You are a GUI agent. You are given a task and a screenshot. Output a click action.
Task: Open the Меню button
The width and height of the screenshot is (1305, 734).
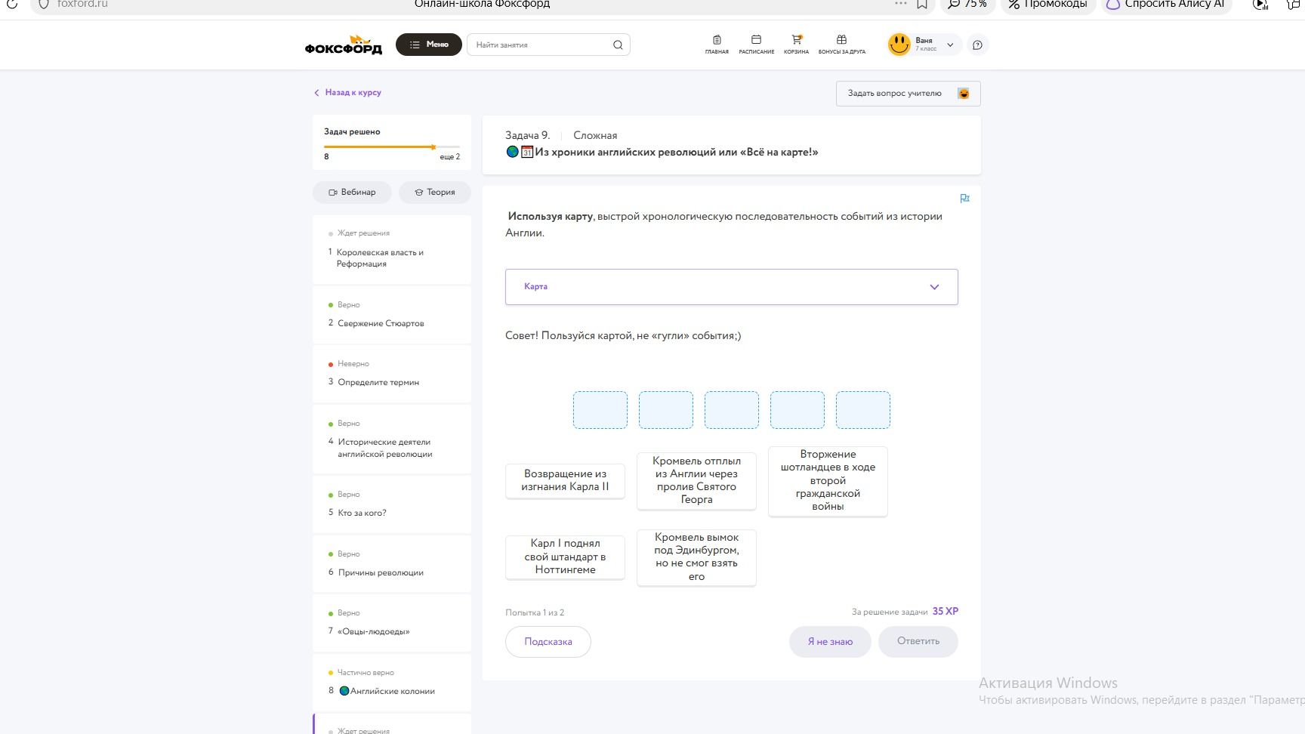(x=429, y=45)
